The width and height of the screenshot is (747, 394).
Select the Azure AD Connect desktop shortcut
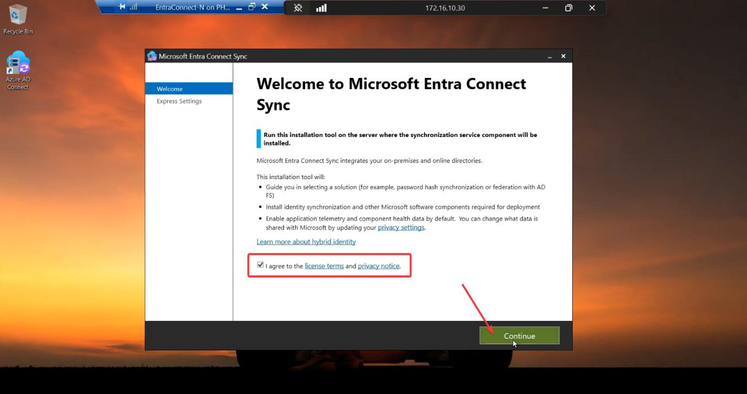point(18,71)
